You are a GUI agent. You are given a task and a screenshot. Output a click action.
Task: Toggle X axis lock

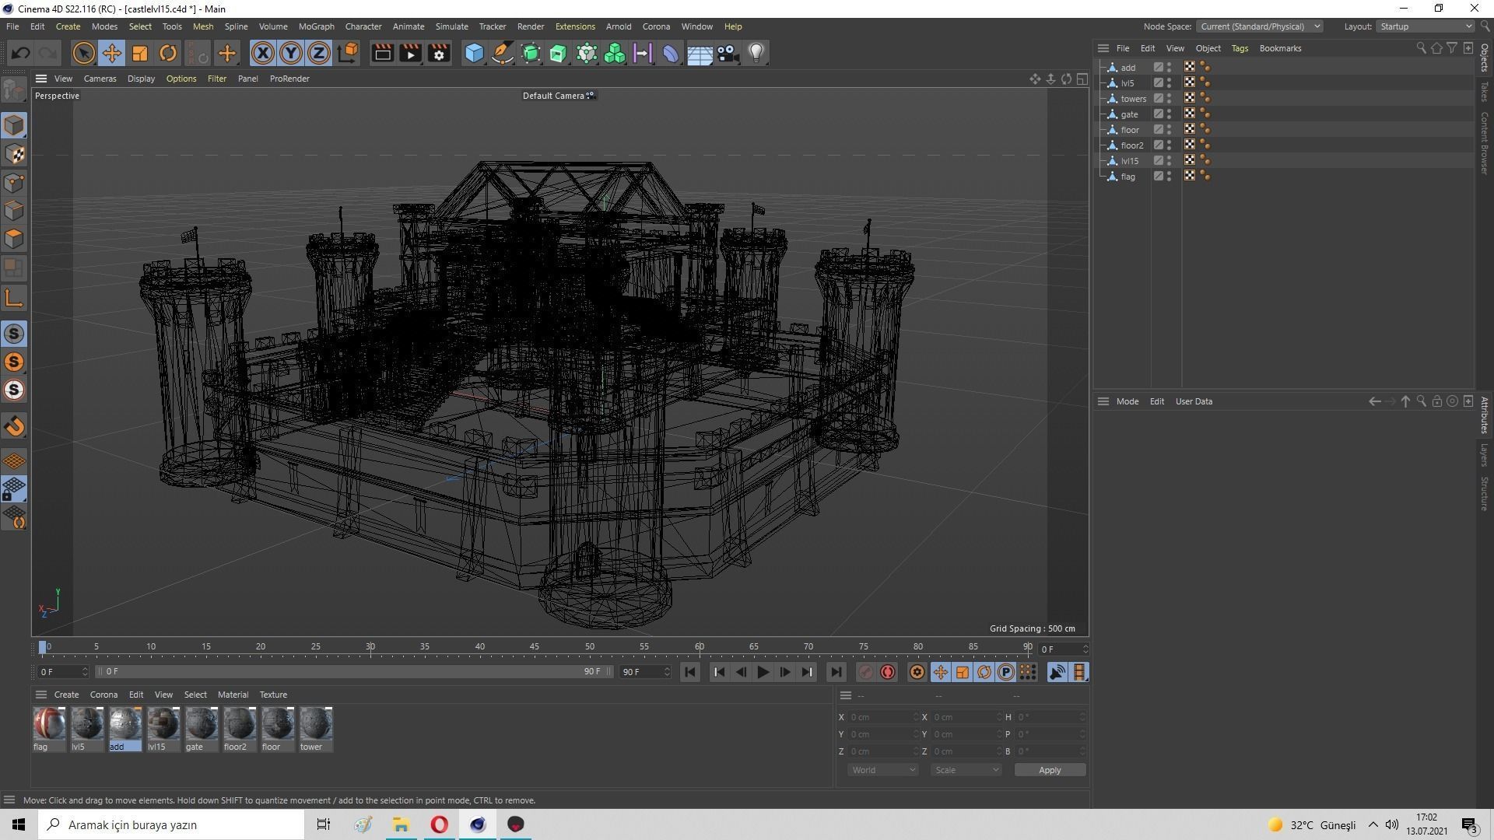pyautogui.click(x=263, y=54)
